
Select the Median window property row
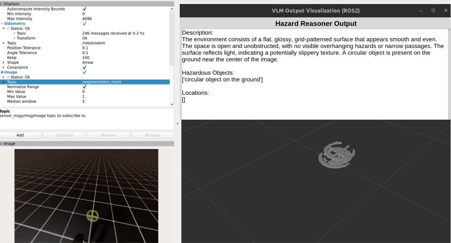point(21,101)
